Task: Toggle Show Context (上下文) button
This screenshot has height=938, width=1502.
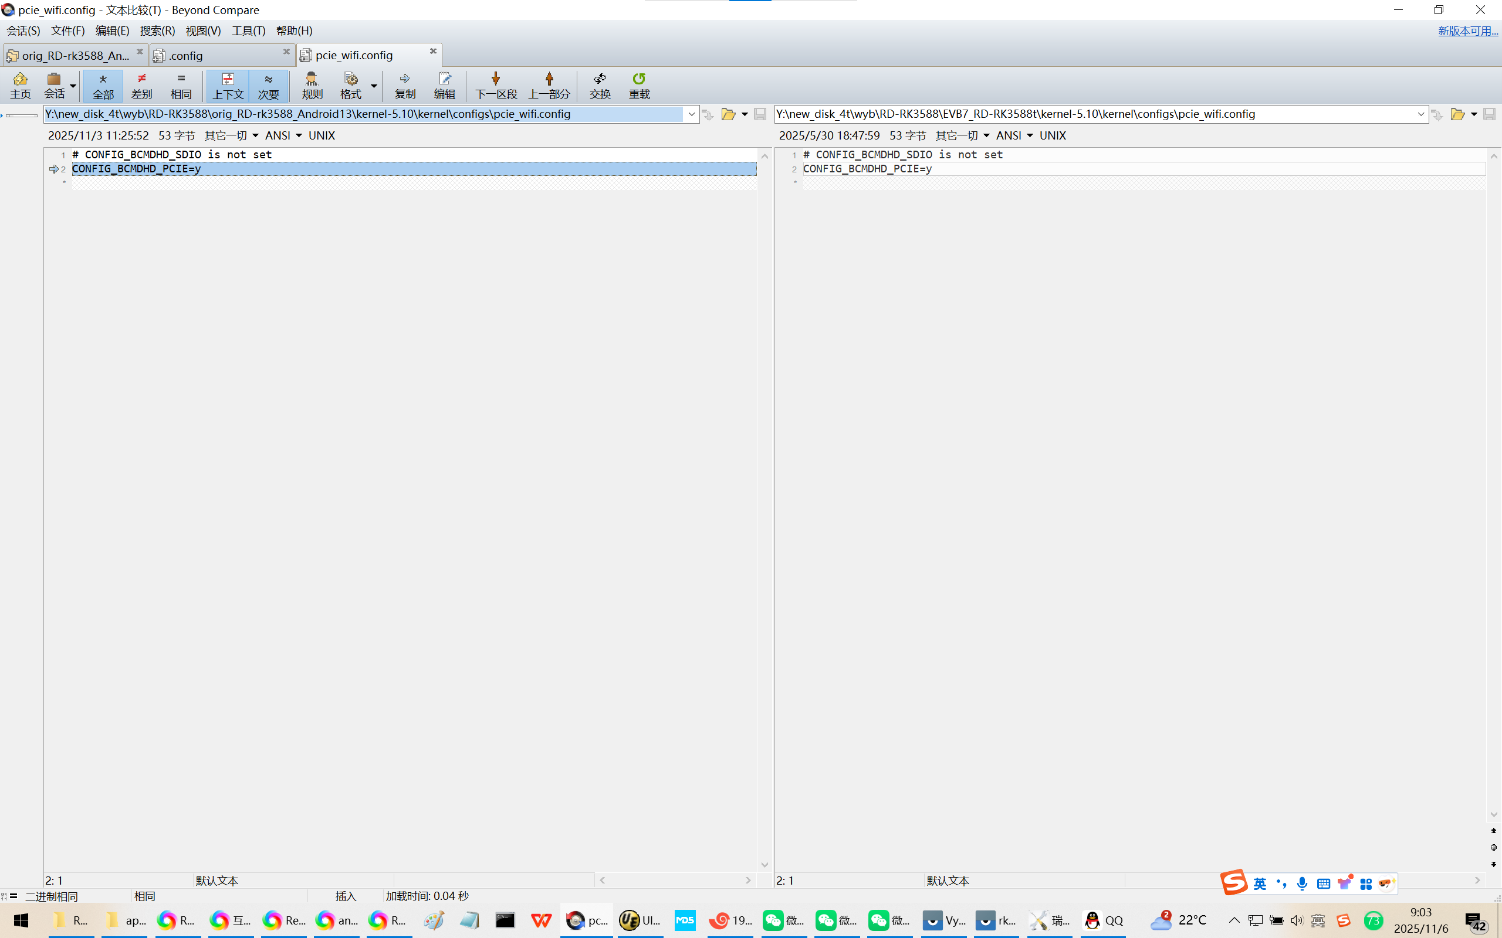Action: [x=228, y=86]
